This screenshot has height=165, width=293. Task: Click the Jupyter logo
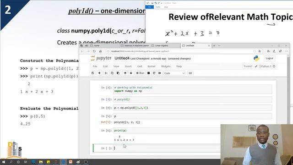(x=101, y=58)
